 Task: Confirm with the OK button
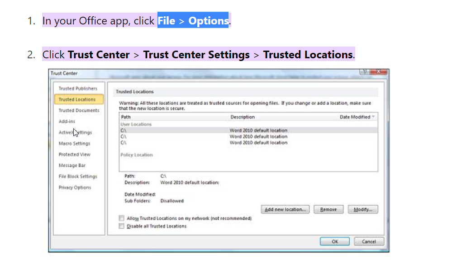334,242
